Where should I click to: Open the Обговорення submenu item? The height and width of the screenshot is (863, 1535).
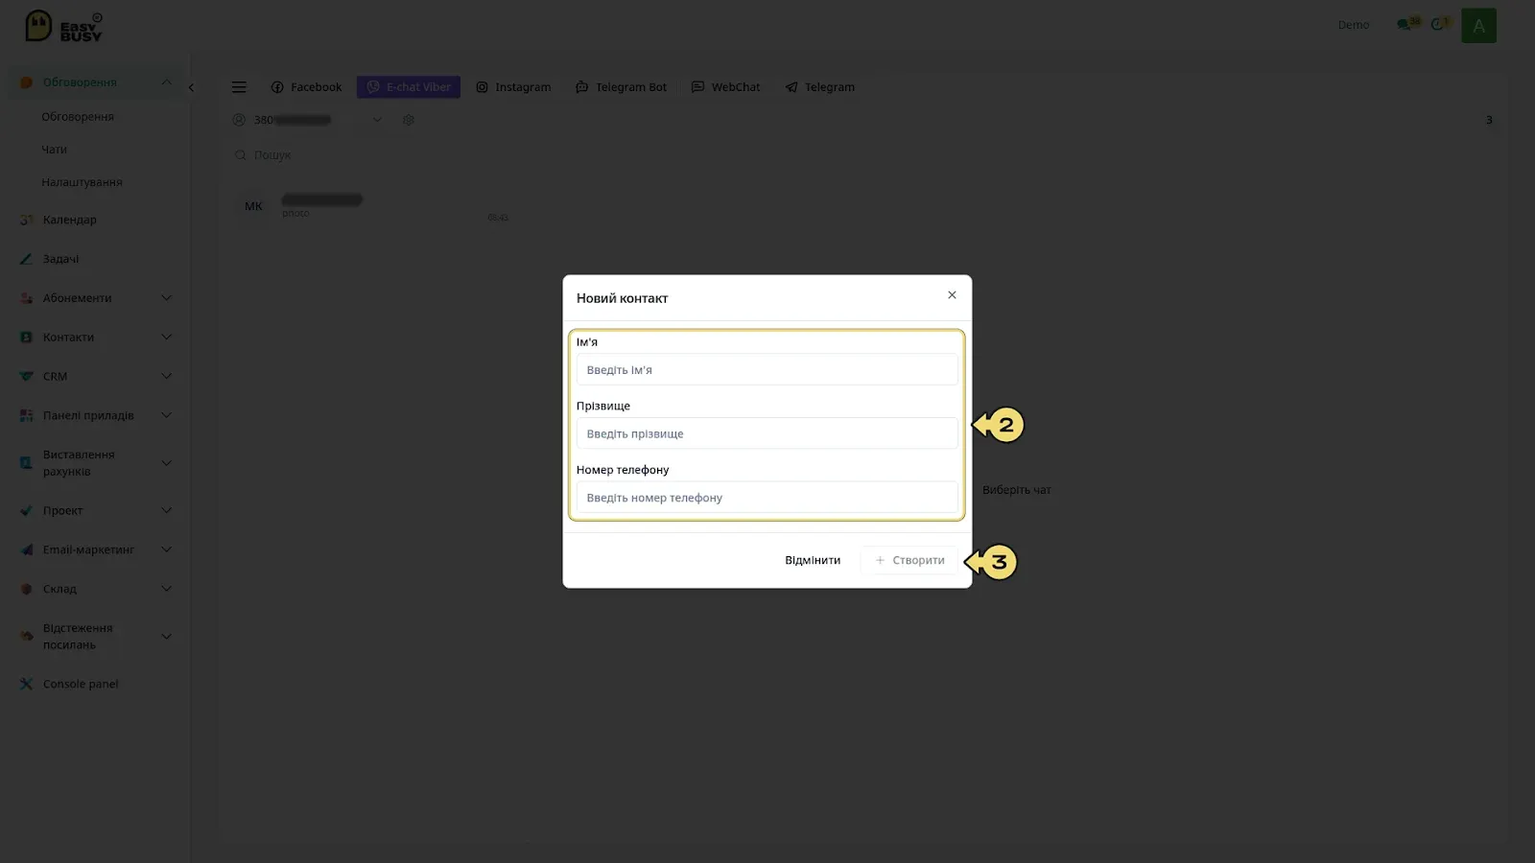click(x=78, y=117)
